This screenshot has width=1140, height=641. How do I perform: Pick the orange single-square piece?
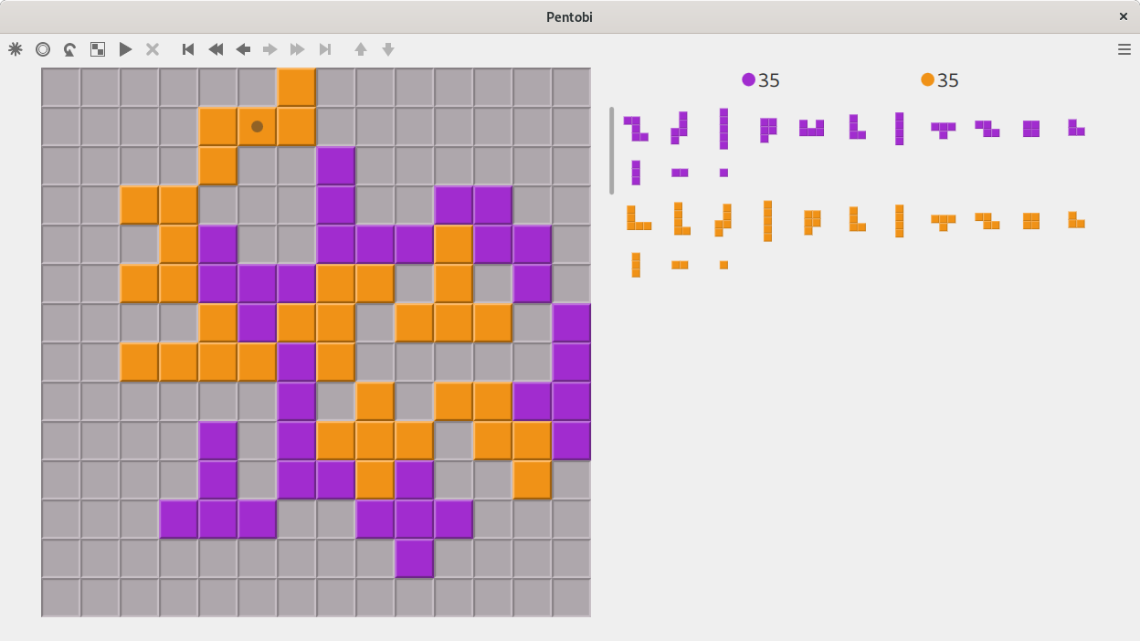click(723, 265)
